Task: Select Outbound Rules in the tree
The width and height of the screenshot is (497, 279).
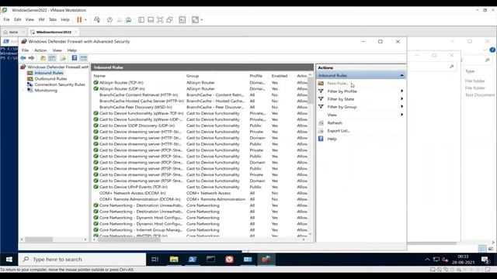Action: (50, 79)
